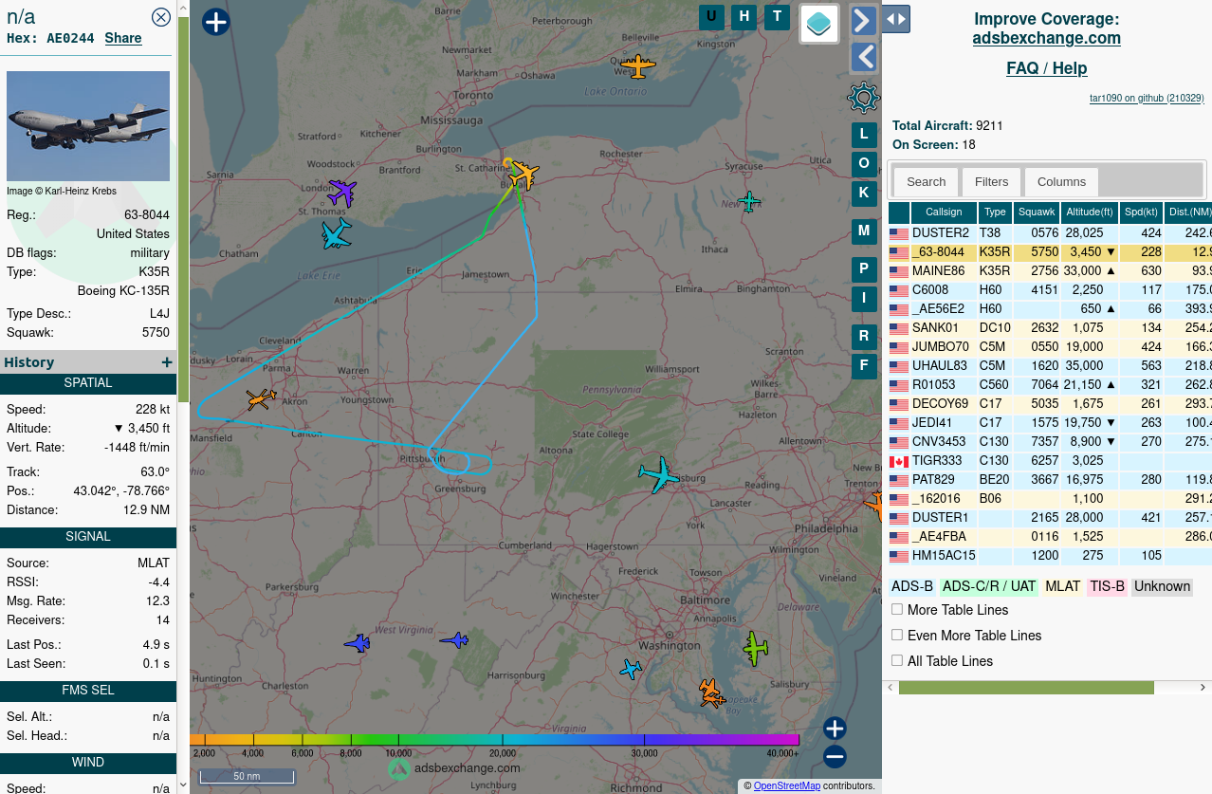
Task: Enable Even More Table Lines checkbox
Action: point(897,636)
